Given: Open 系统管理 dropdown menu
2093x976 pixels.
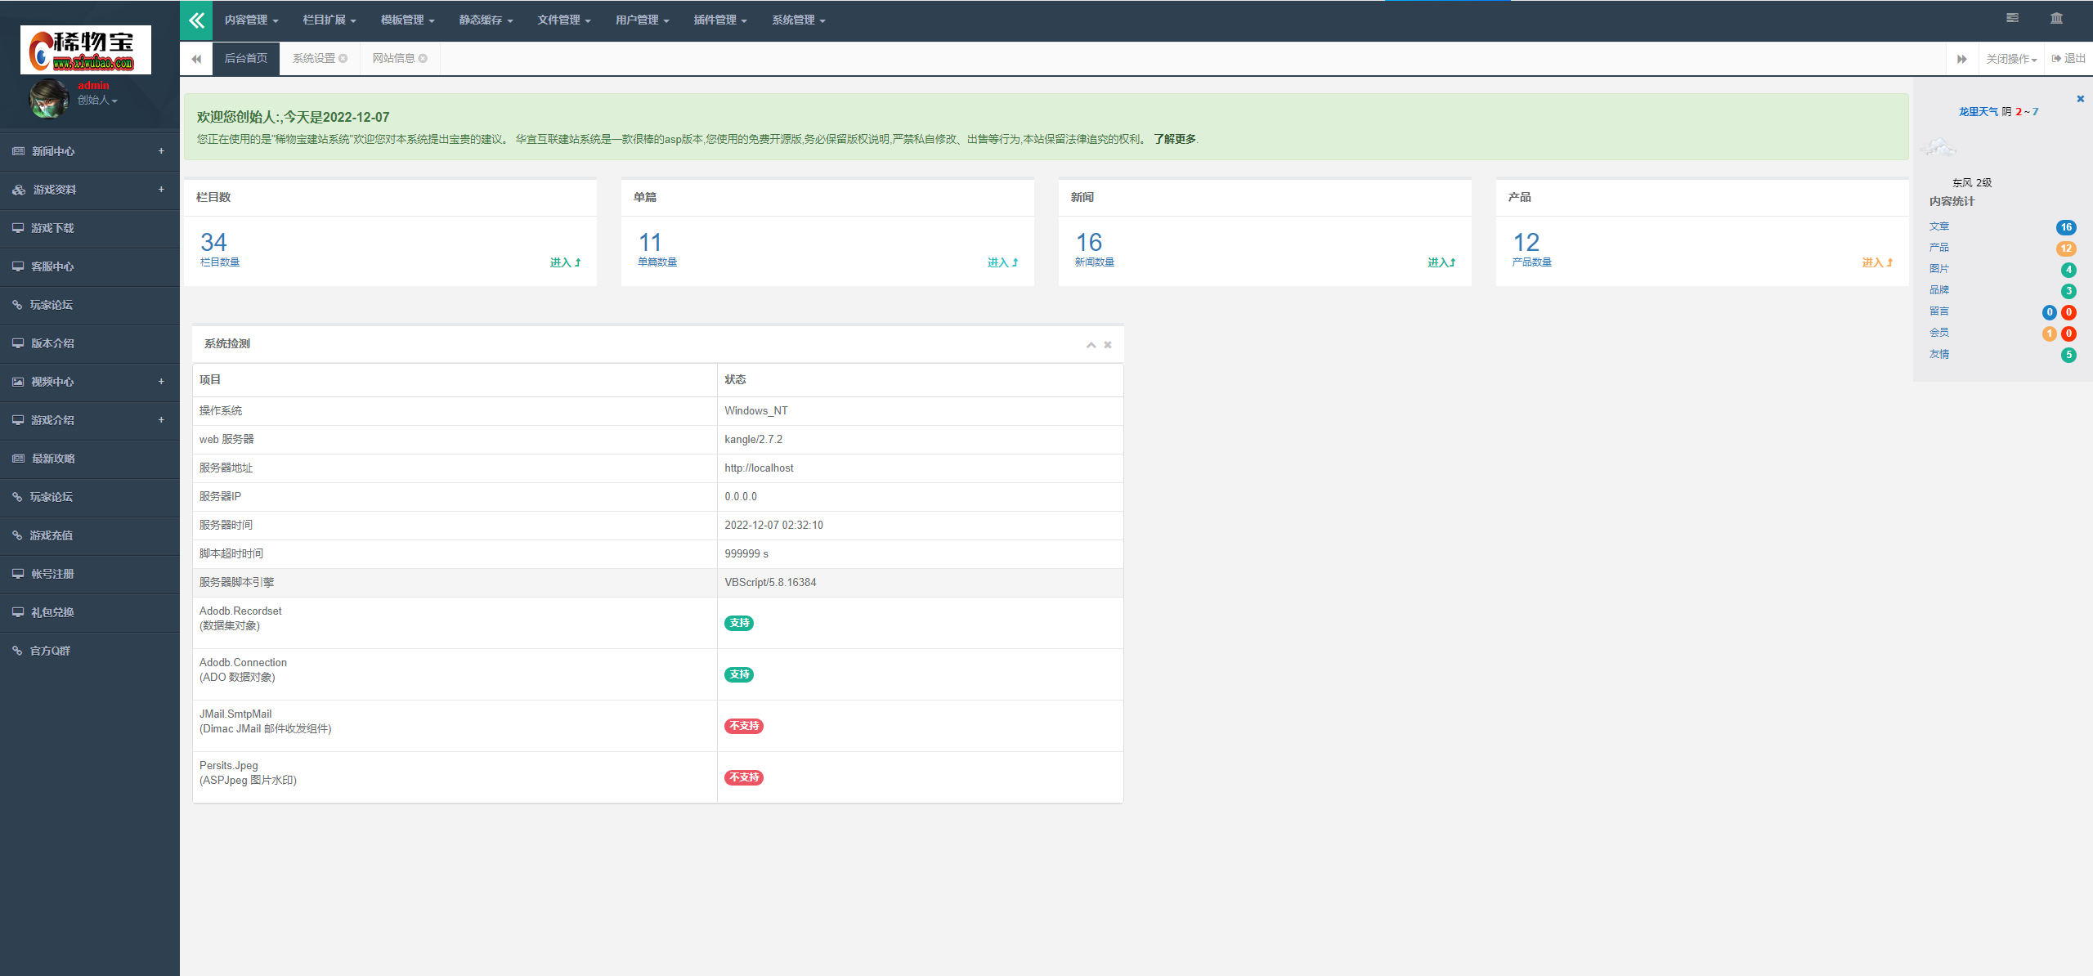Looking at the screenshot, I should tap(799, 20).
